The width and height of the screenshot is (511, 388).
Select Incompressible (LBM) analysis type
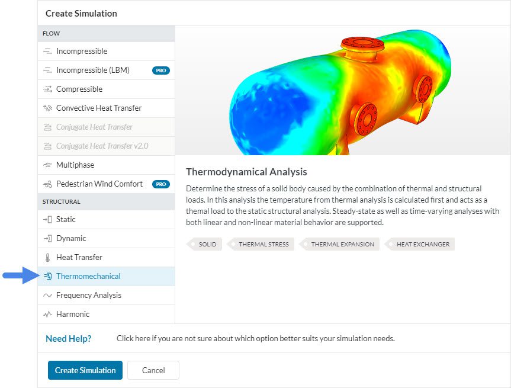(92, 70)
